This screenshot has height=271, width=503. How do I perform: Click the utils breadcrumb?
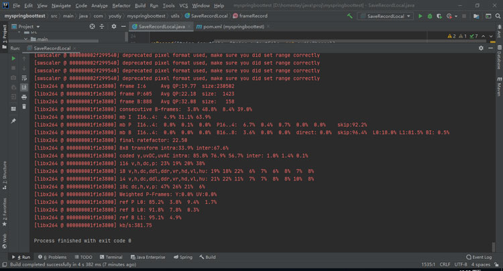pyautogui.click(x=175, y=15)
